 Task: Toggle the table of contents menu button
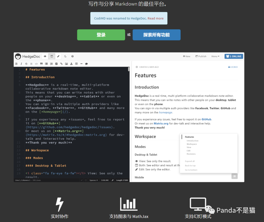click(x=235, y=176)
